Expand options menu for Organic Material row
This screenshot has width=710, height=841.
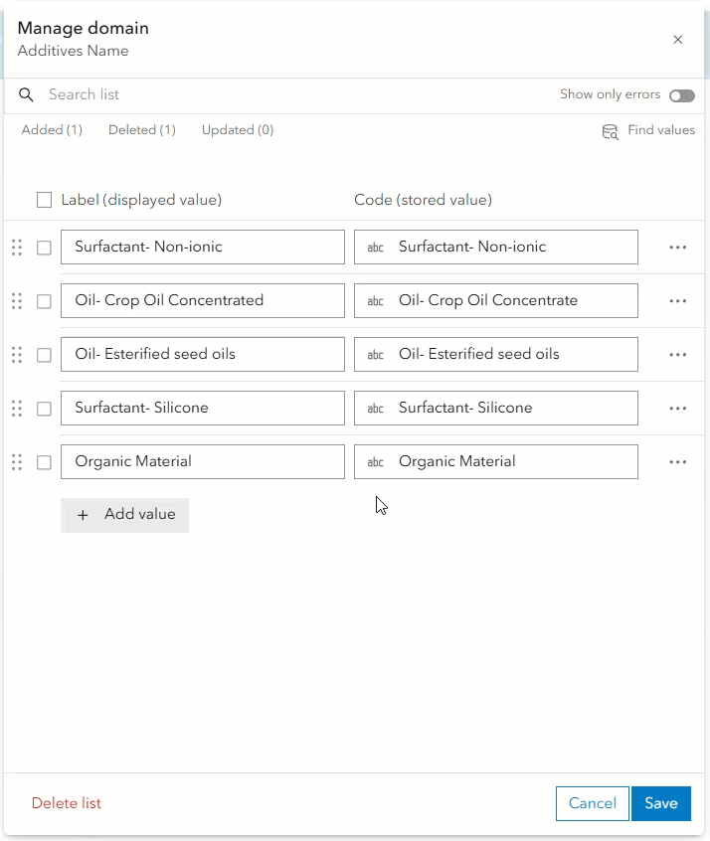[678, 462]
